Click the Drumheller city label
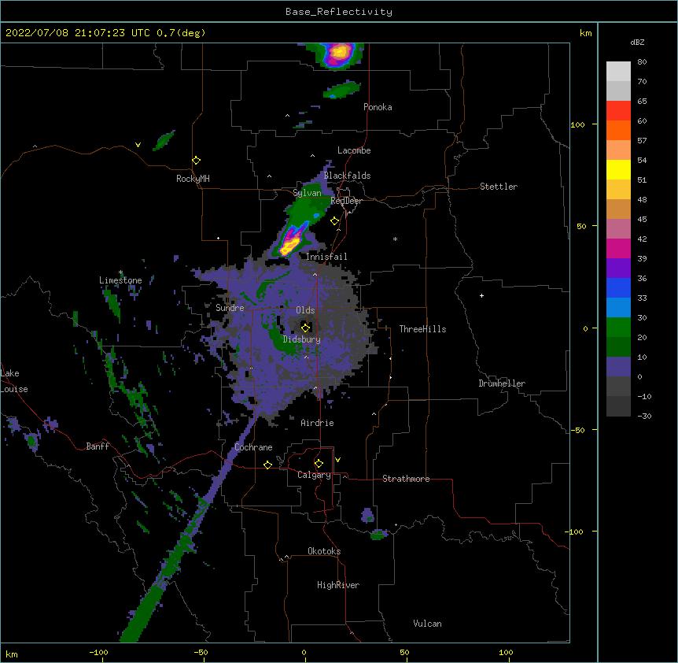Viewport: 678px width, 663px height. [x=502, y=383]
